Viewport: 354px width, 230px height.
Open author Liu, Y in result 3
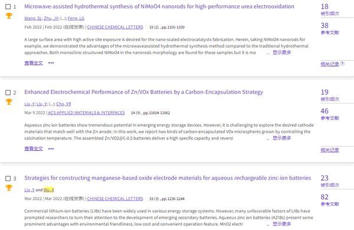coord(29,190)
